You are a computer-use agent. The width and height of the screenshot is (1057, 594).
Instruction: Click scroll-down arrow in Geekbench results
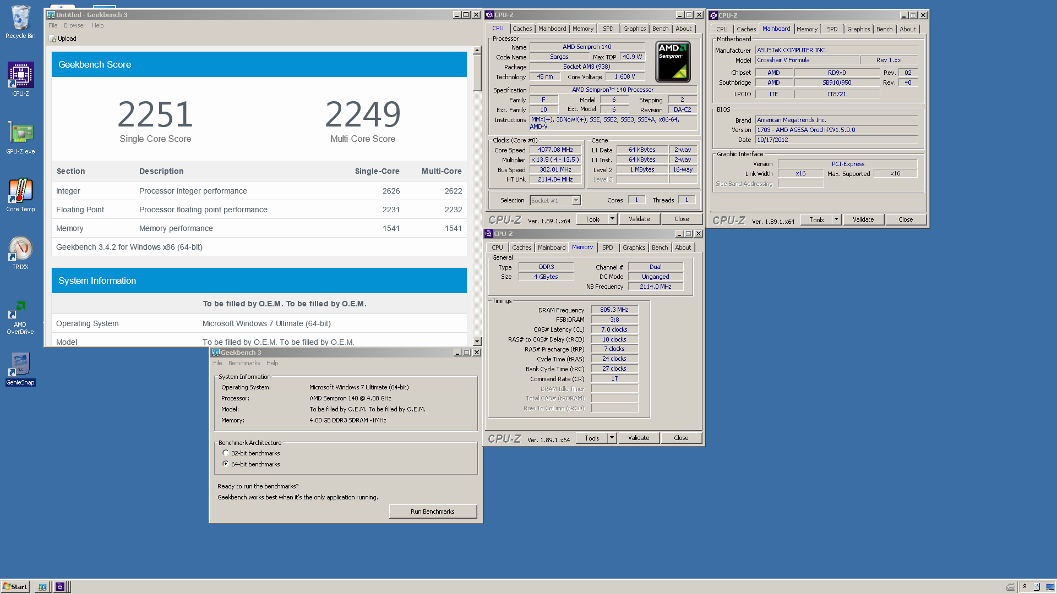click(x=477, y=342)
